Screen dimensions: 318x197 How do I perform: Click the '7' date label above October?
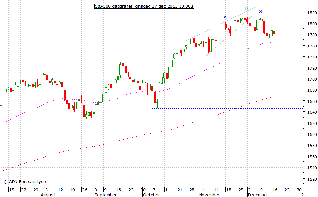pos(154,190)
